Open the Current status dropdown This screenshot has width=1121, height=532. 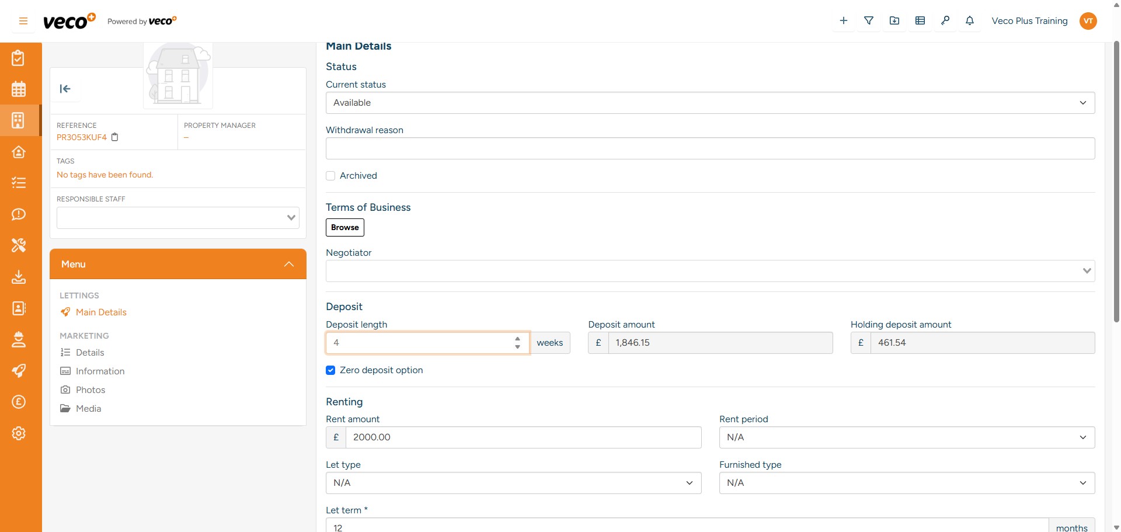(709, 103)
